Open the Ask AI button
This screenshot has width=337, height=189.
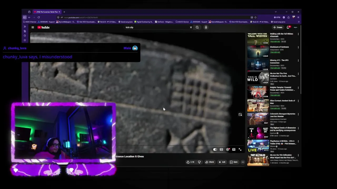[x=222, y=162]
